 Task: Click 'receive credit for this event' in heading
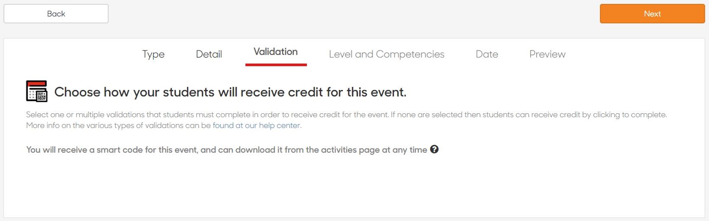click(x=323, y=92)
